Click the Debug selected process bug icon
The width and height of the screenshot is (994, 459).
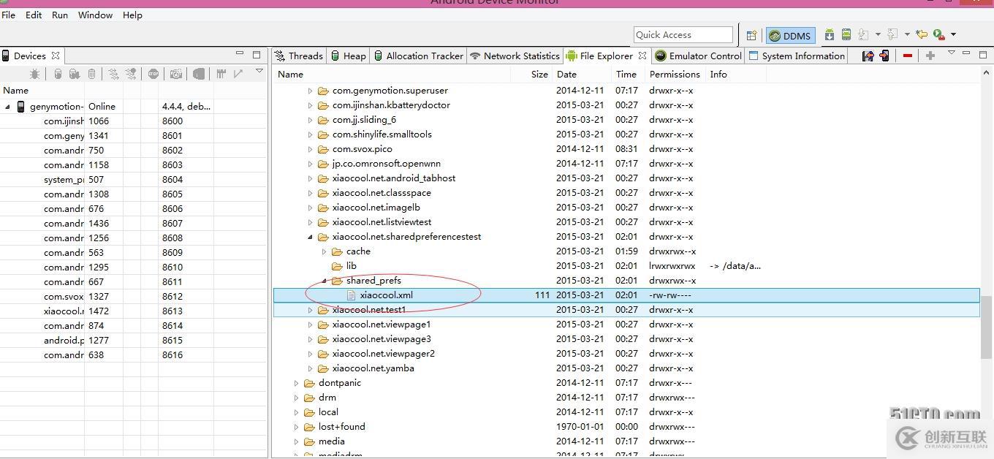[x=34, y=74]
